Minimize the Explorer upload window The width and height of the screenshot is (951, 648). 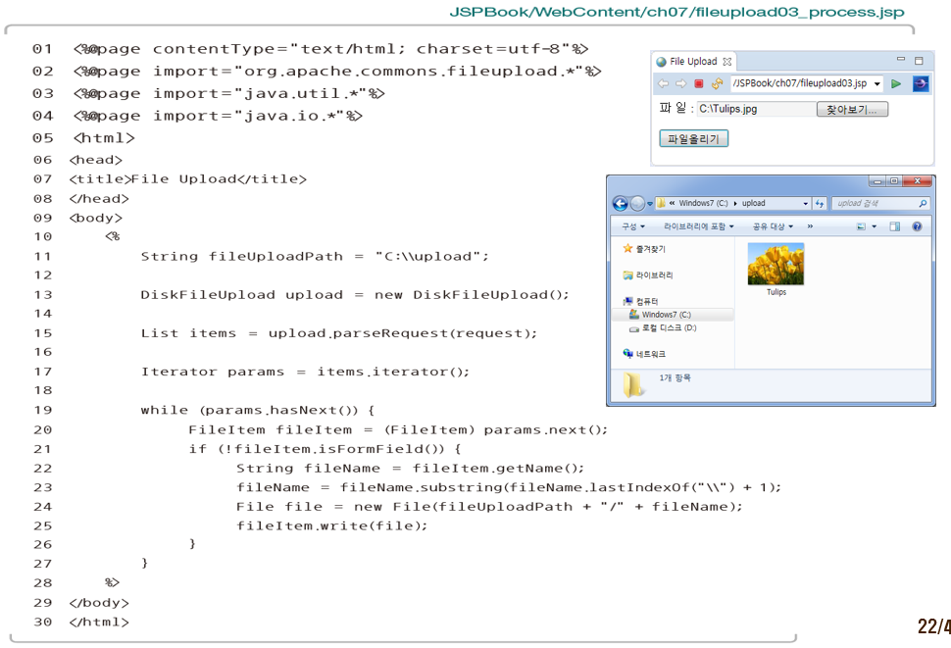pyautogui.click(x=877, y=181)
